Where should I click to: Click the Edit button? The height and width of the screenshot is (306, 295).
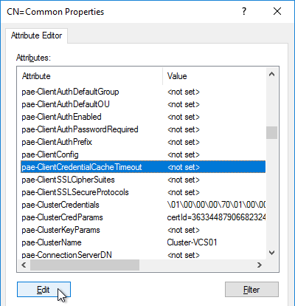(x=44, y=290)
